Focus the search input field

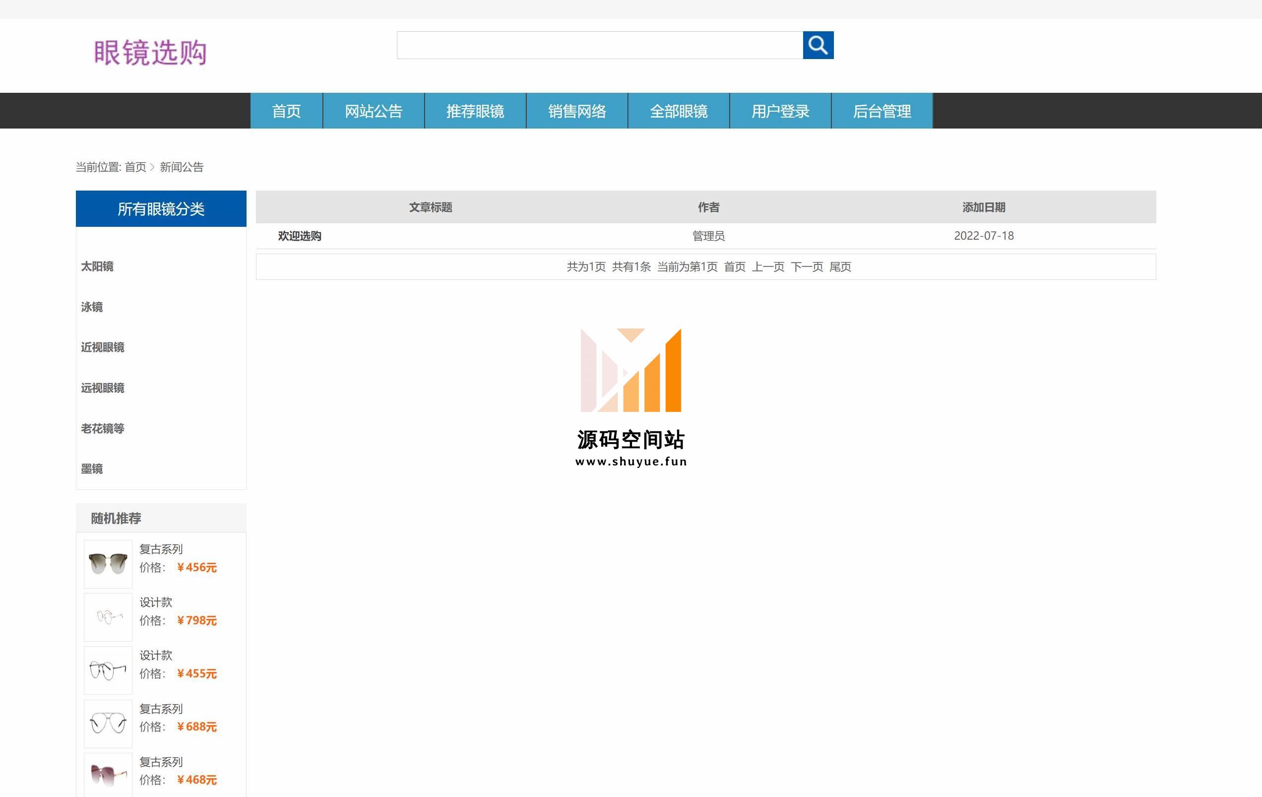[x=600, y=45]
